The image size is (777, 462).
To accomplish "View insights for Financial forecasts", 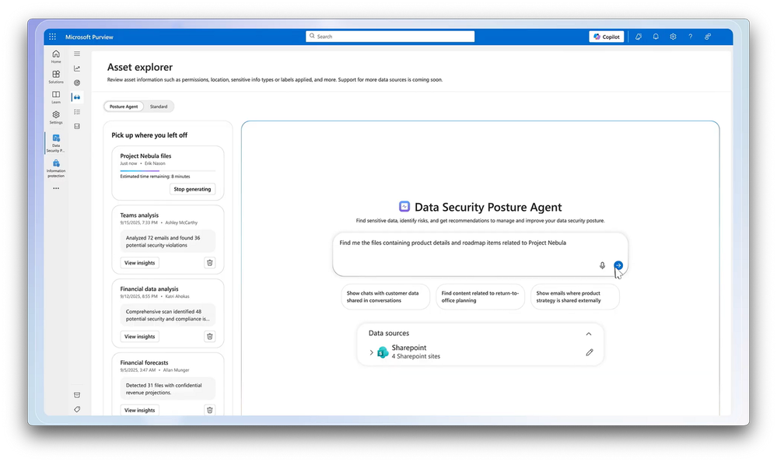I will click(x=140, y=410).
